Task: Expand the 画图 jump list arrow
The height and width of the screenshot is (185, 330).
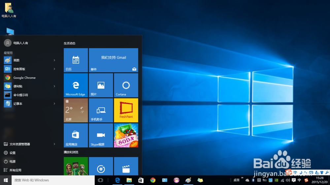Action: [x=54, y=60]
